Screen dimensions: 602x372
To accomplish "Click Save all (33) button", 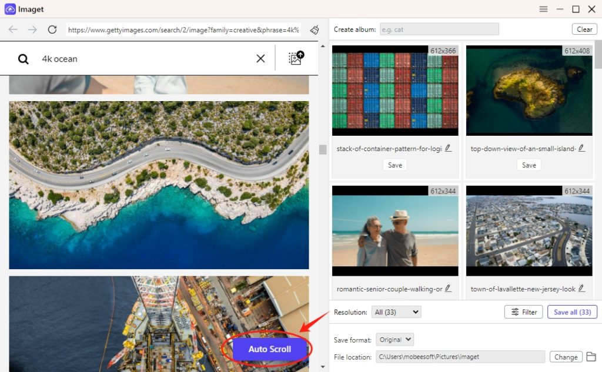I will 572,312.
